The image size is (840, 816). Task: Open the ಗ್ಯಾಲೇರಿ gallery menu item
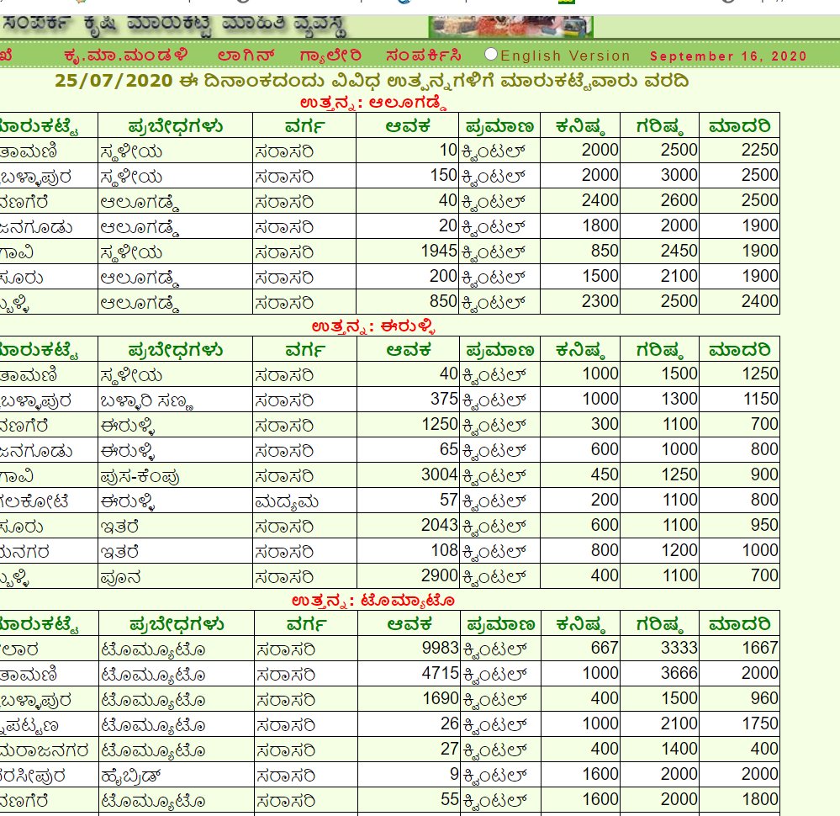pos(330,56)
